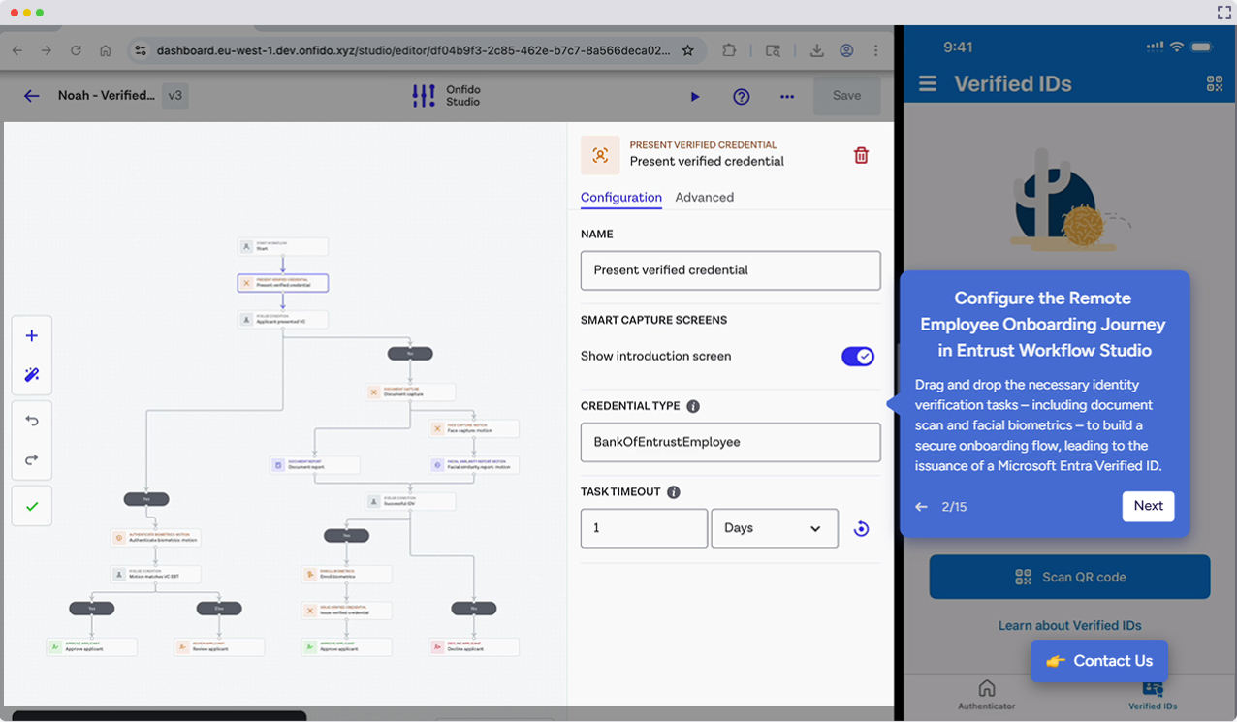Run the workflow with the play icon

[x=695, y=97]
